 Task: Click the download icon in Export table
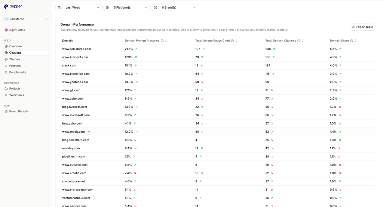(x=353, y=27)
